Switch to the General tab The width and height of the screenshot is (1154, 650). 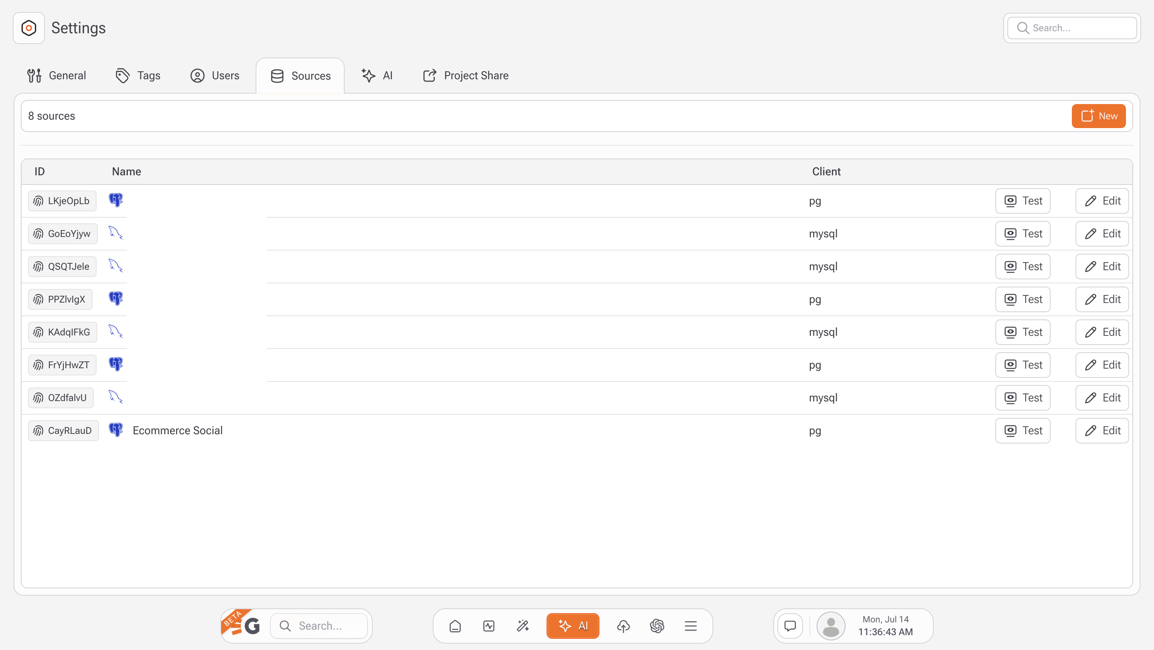point(56,76)
